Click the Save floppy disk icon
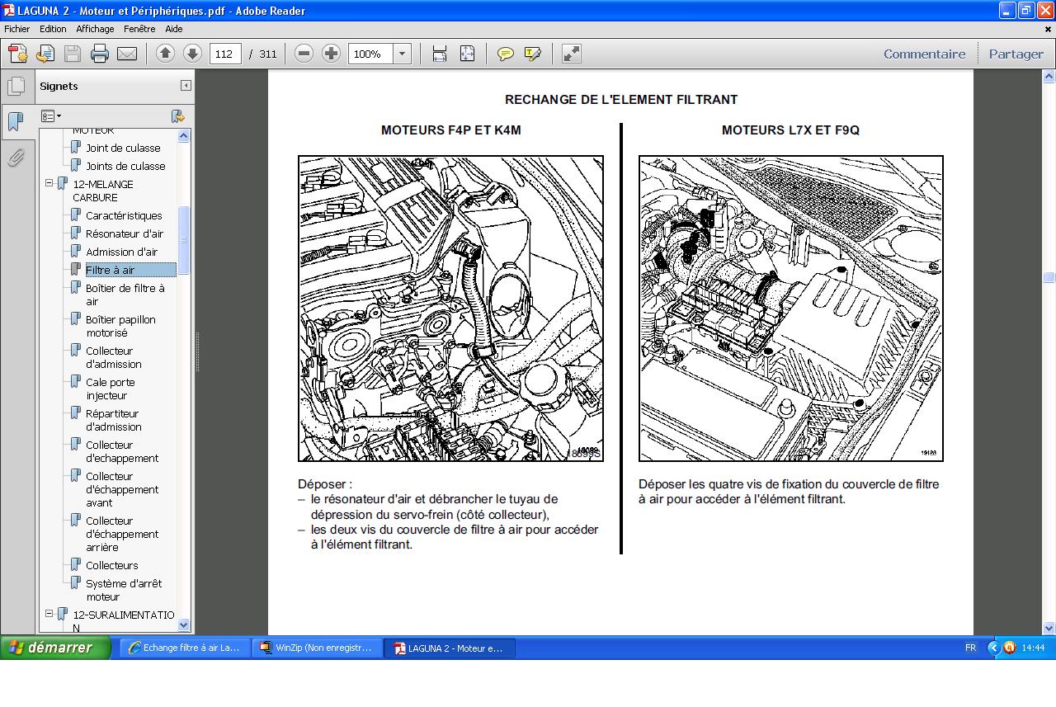This screenshot has height=707, width=1056. 73,54
